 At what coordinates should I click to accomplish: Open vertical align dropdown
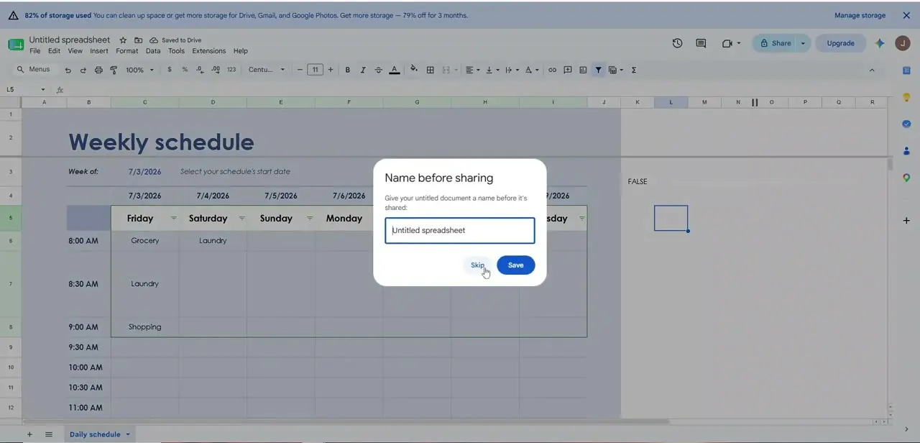(x=492, y=70)
